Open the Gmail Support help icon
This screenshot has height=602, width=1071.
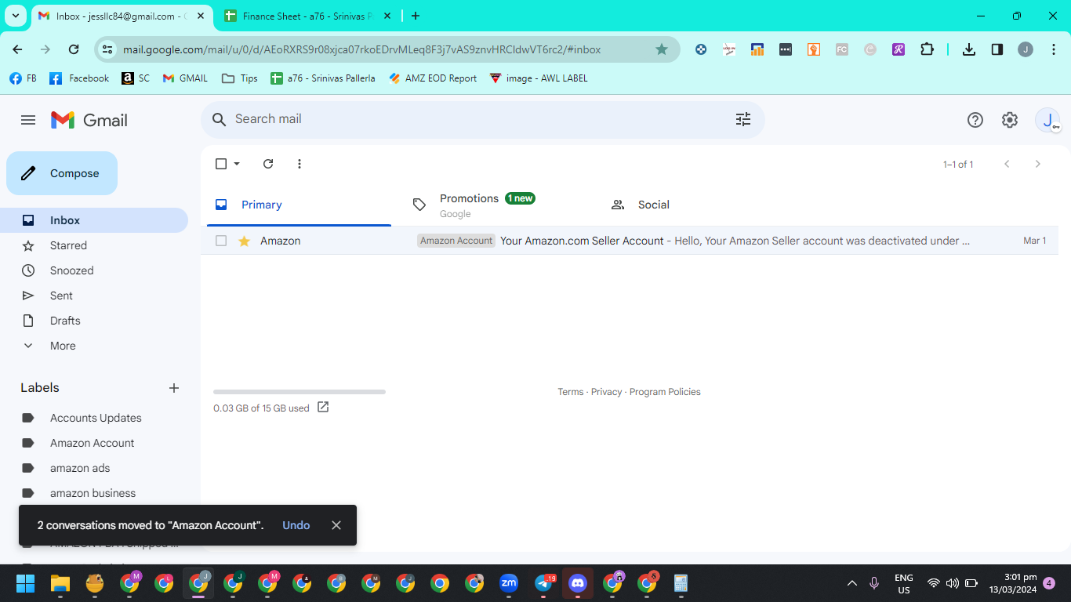click(975, 120)
